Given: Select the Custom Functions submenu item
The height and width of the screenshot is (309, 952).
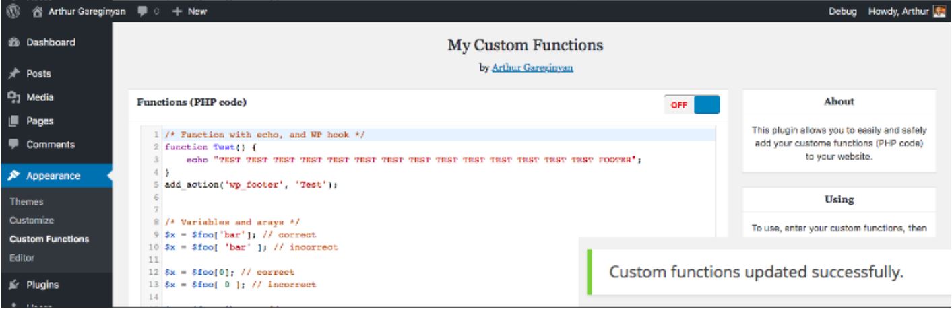Looking at the screenshot, I should [50, 239].
